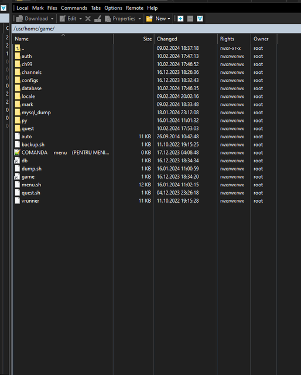
Task: Open the Options menu
Action: click(x=114, y=8)
